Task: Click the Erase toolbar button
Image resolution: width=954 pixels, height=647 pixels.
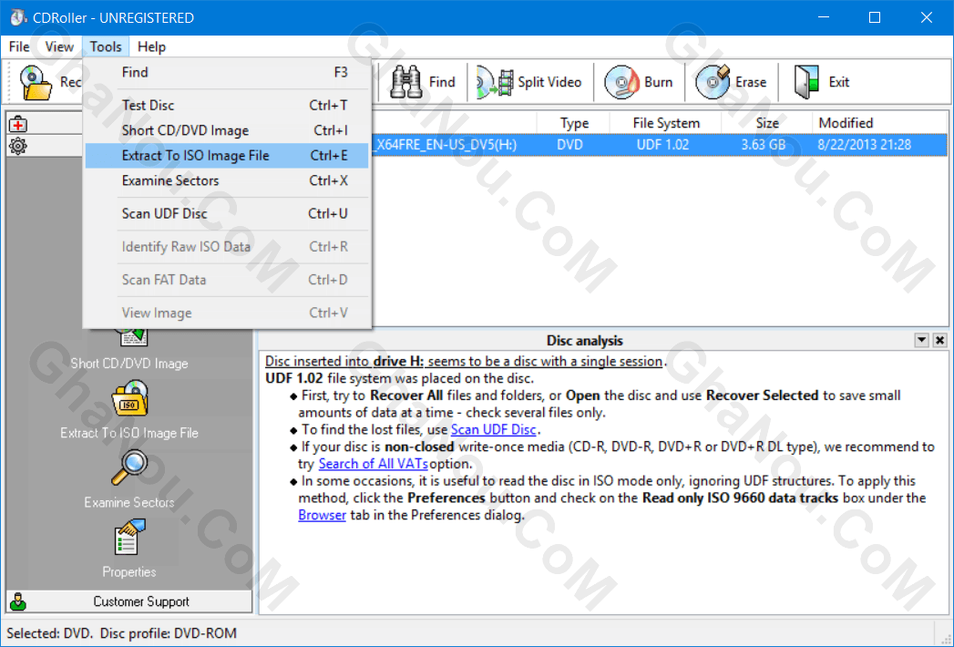Action: point(732,82)
